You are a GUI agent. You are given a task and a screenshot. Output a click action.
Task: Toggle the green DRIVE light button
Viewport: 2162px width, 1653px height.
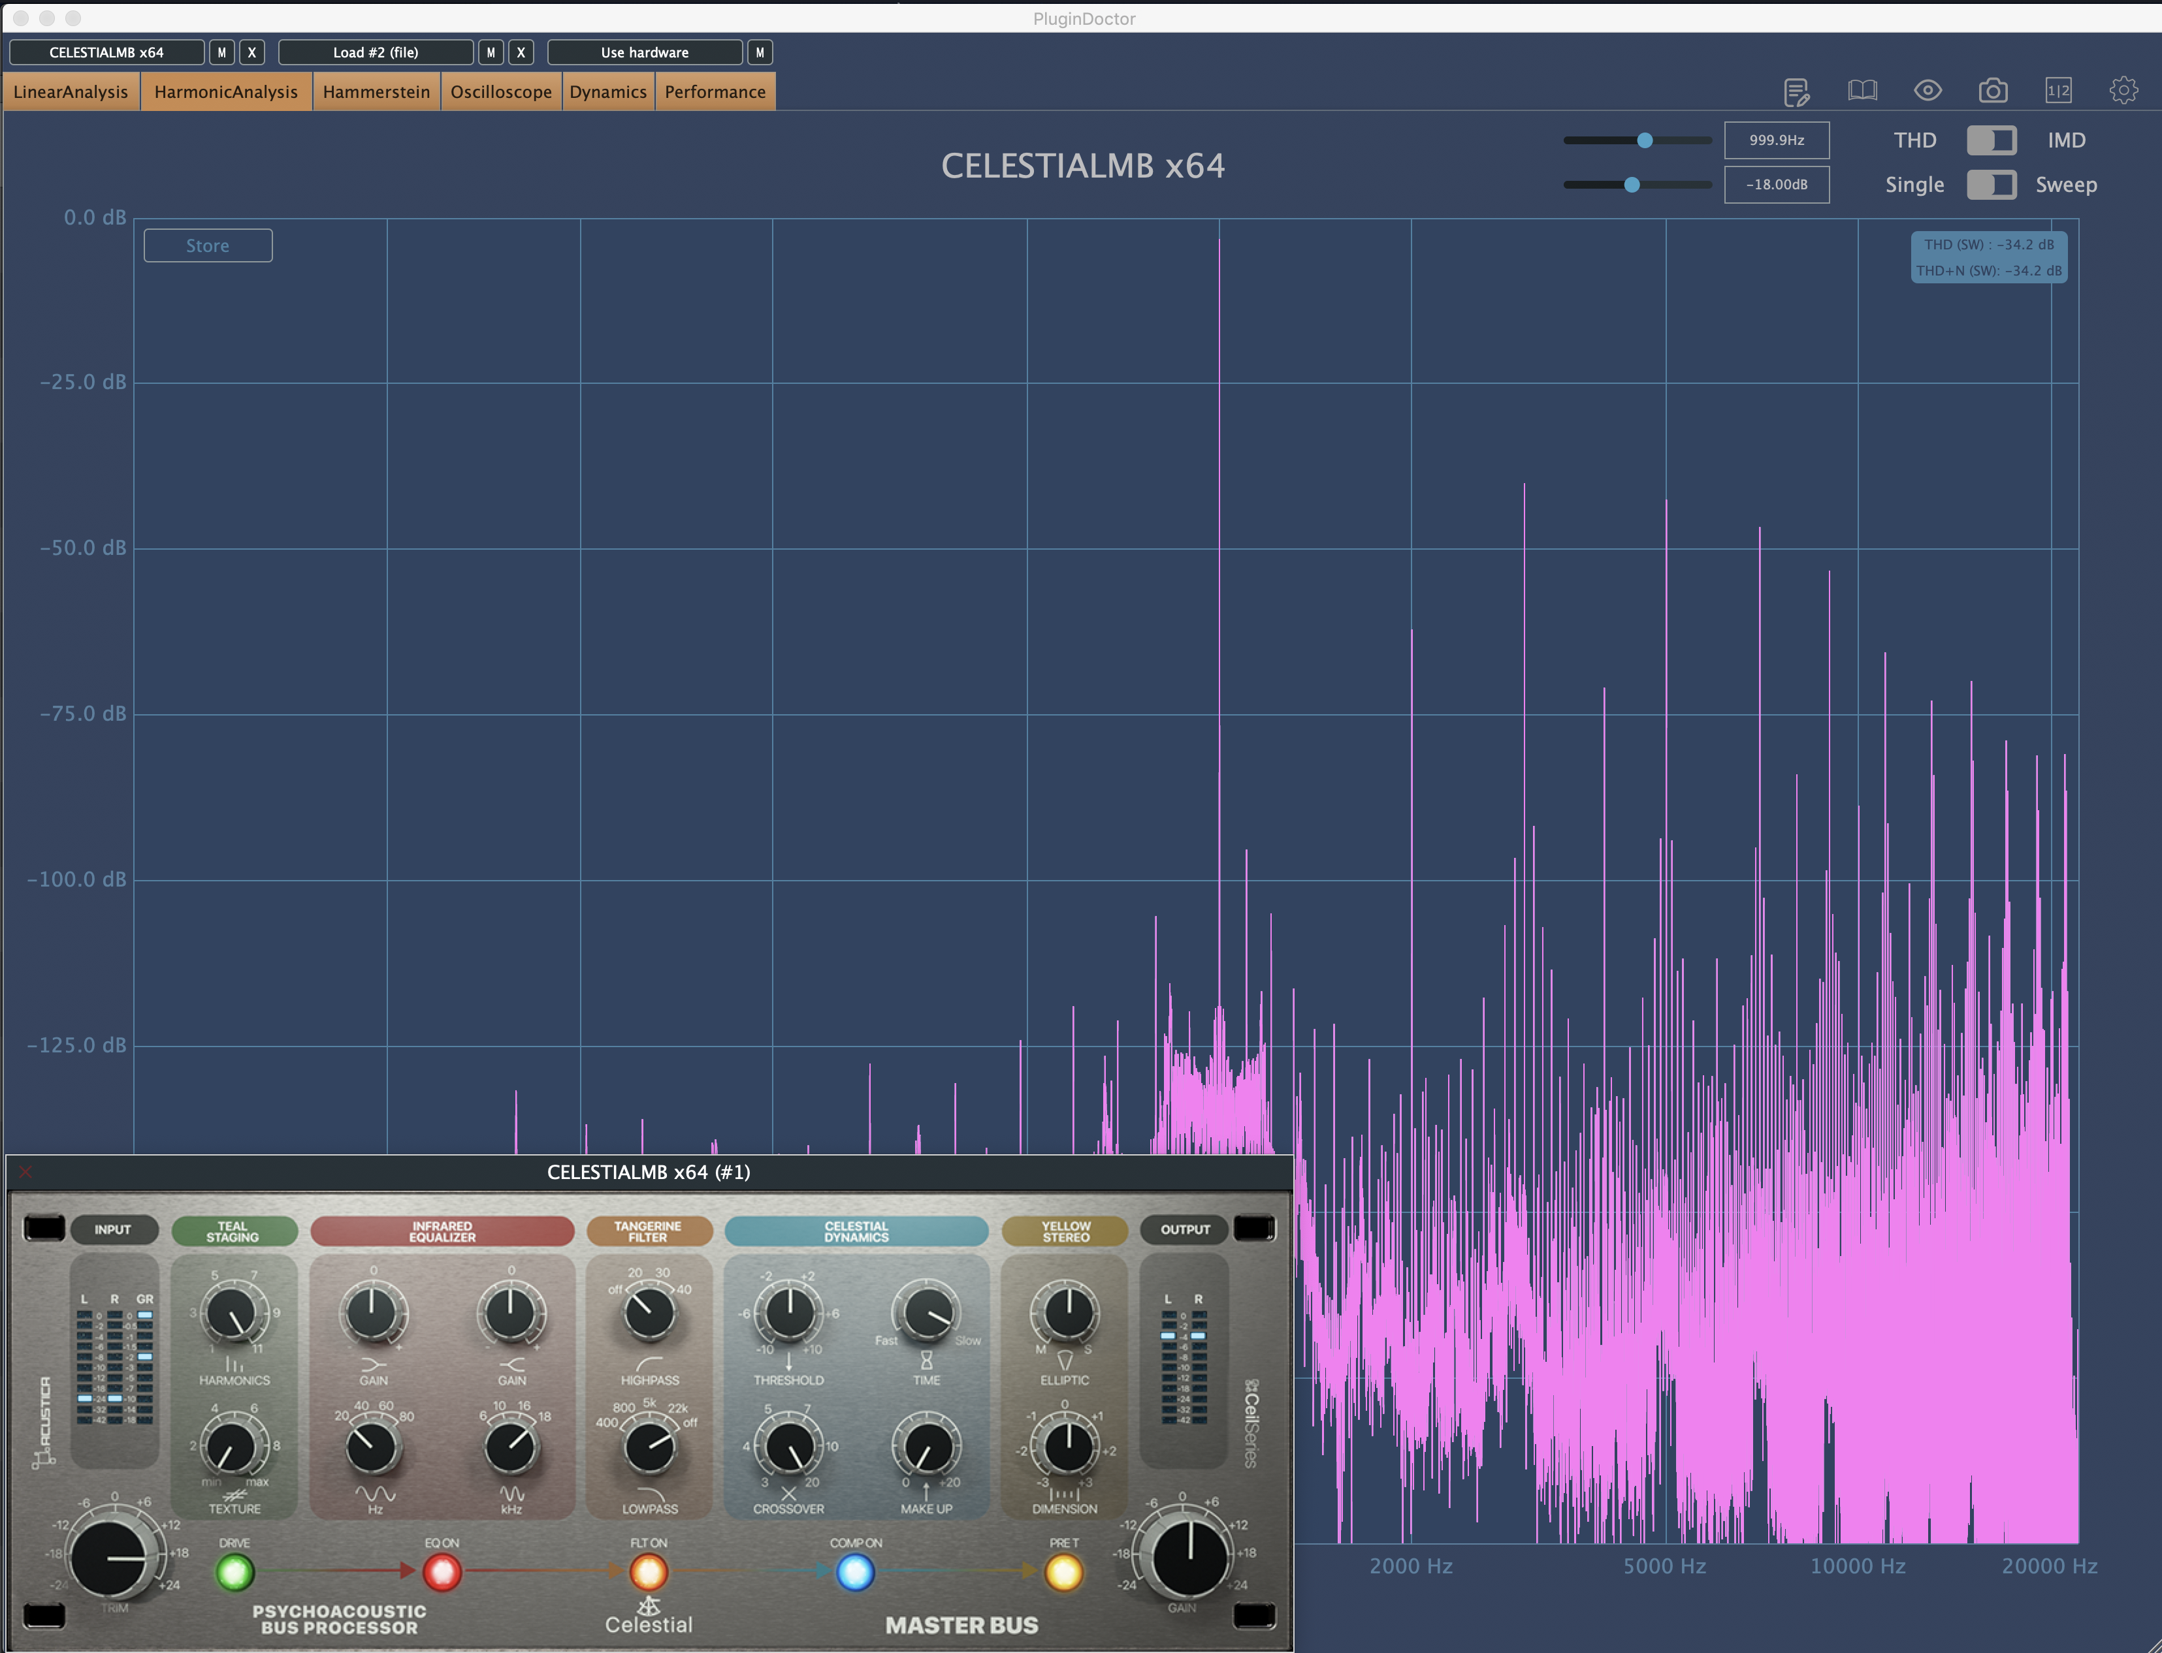[x=234, y=1572]
